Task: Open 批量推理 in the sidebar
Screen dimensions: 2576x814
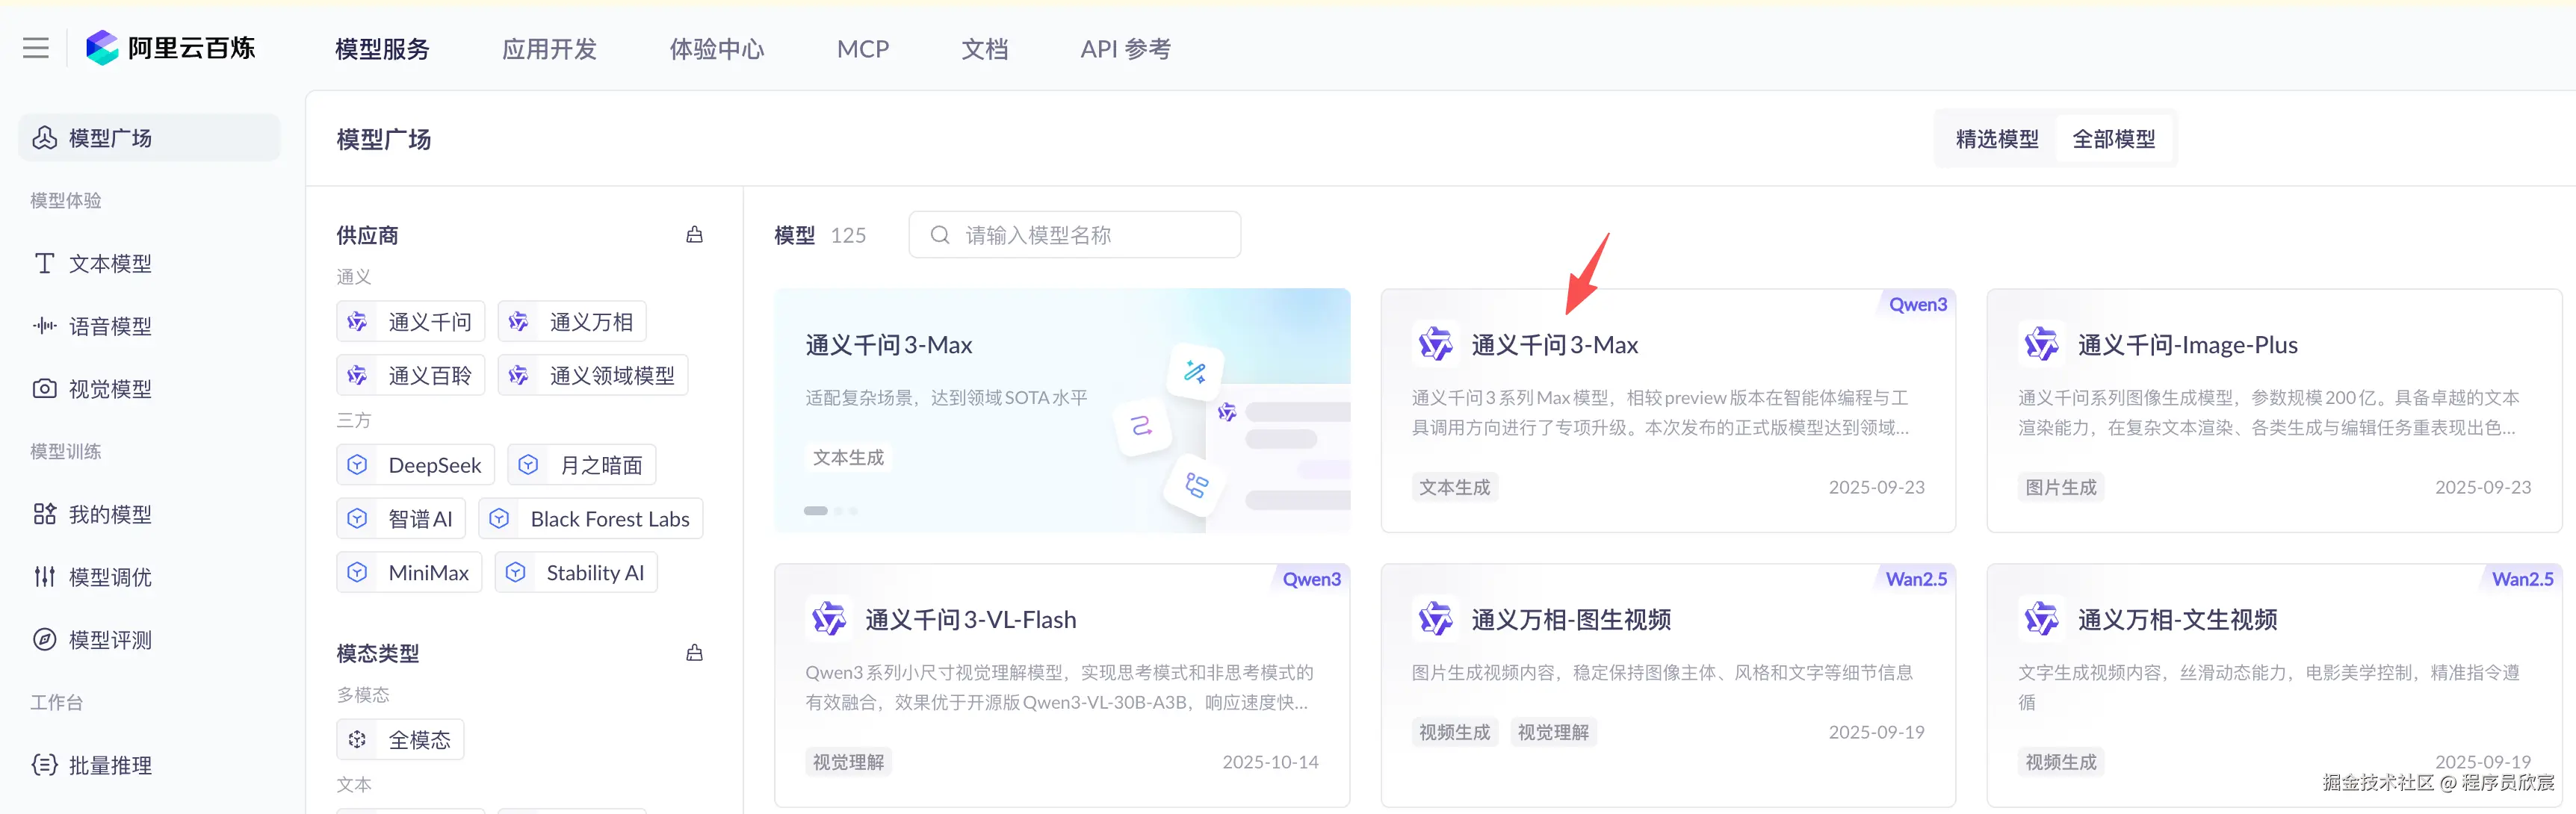Action: tap(109, 765)
